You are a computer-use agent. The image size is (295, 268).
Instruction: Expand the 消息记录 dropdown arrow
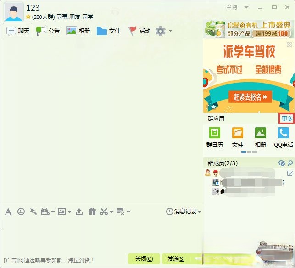199,212
